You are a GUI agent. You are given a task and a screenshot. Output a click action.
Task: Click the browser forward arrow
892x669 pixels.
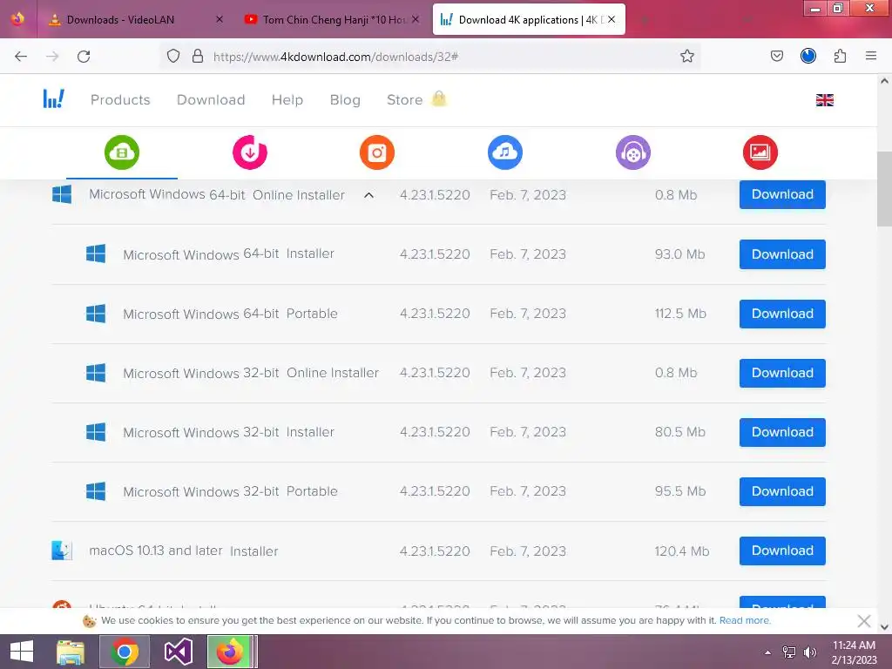(52, 57)
